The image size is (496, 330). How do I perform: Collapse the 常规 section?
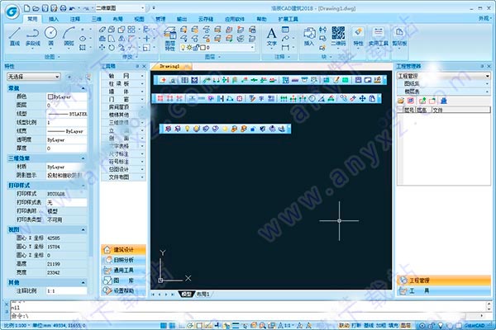coord(83,88)
